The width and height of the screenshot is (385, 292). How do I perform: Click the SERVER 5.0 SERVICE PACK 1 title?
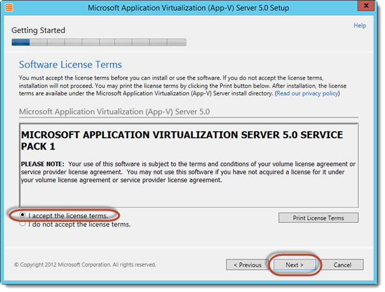point(182,141)
